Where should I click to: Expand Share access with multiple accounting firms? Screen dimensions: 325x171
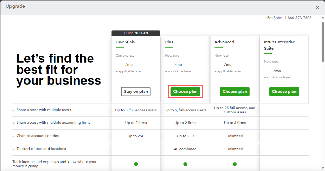14,123
